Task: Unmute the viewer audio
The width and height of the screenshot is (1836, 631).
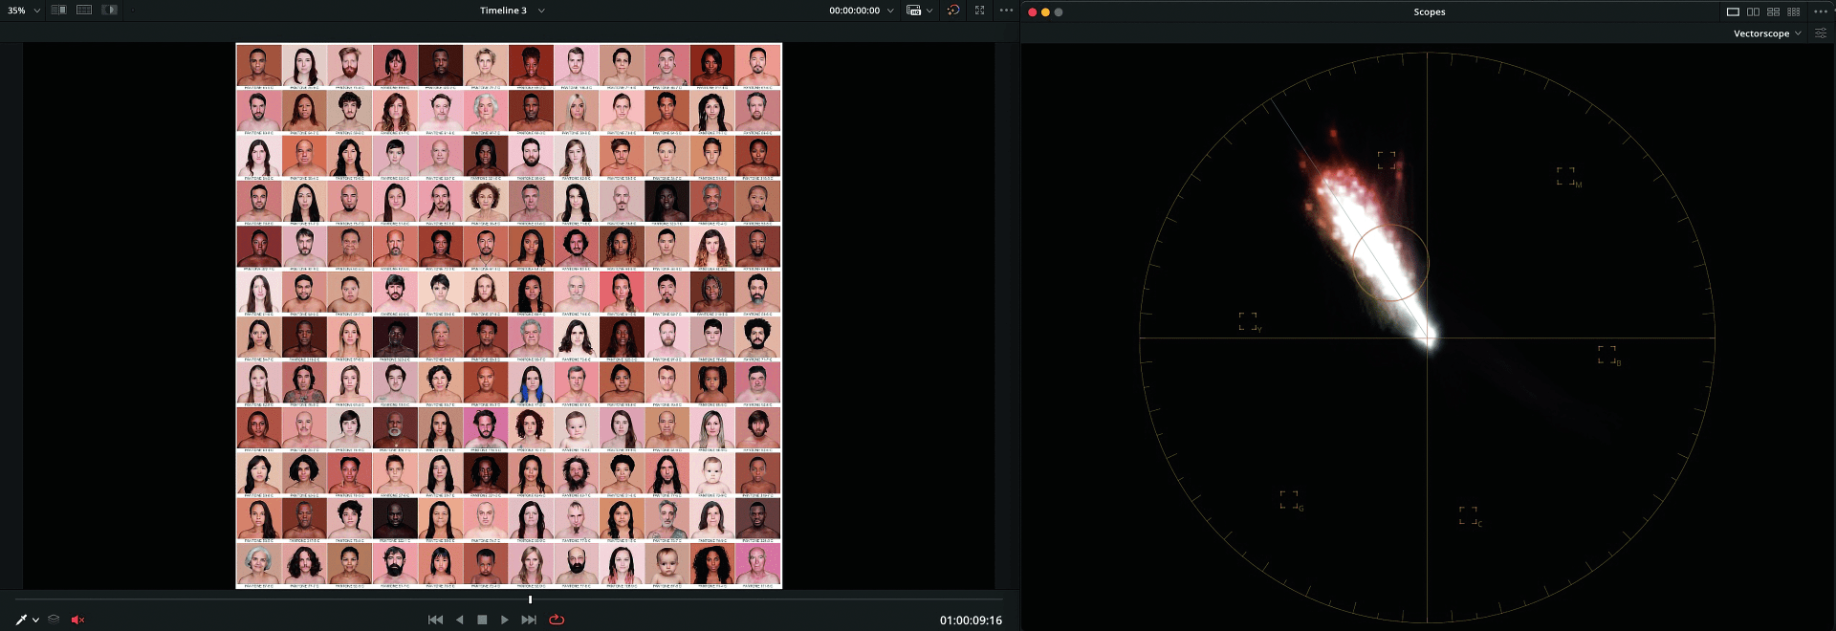Action: click(x=78, y=620)
